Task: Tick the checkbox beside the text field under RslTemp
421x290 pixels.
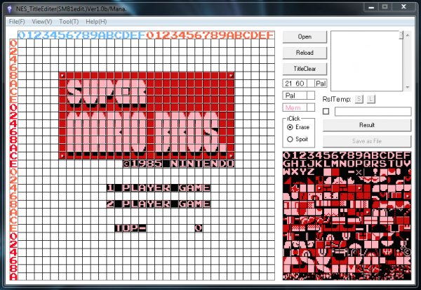Action: 326,111
